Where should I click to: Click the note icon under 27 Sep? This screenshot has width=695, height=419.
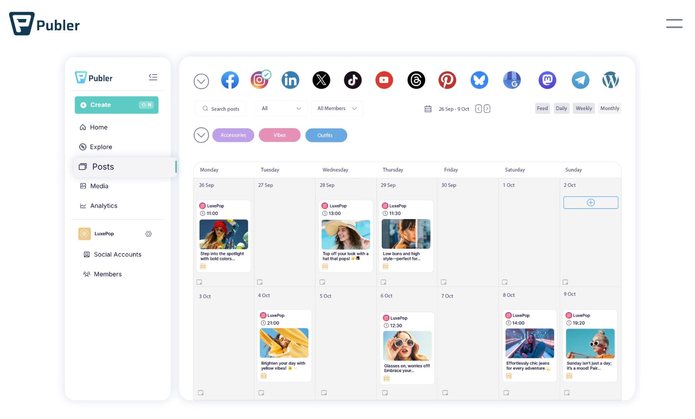(x=260, y=282)
